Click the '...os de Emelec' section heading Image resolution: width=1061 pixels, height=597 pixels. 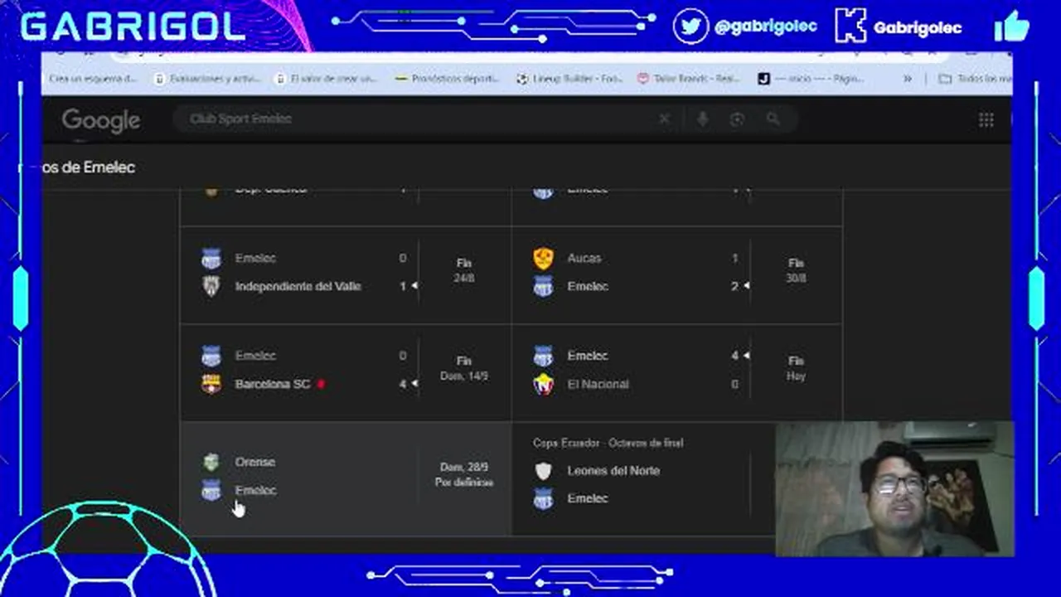pos(88,167)
